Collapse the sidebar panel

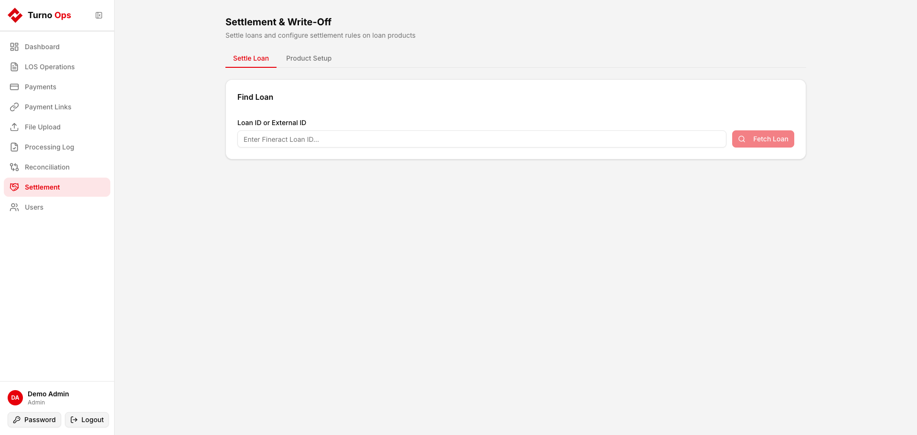click(99, 15)
